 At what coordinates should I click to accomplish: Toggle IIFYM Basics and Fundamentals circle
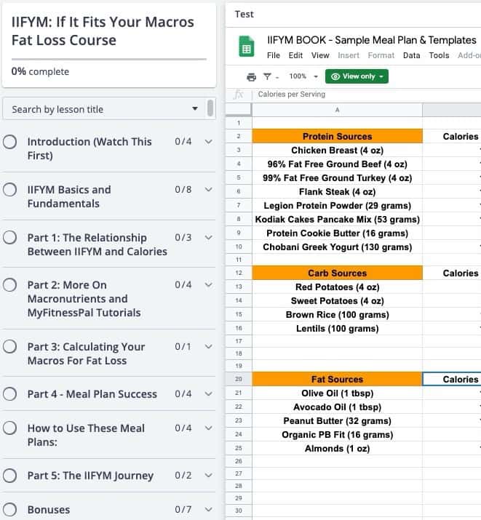tap(9, 190)
